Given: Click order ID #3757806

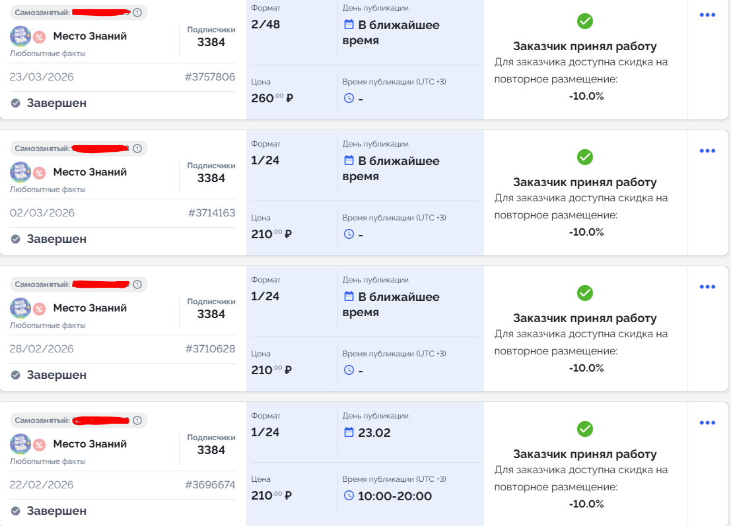Looking at the screenshot, I should pyautogui.click(x=210, y=77).
